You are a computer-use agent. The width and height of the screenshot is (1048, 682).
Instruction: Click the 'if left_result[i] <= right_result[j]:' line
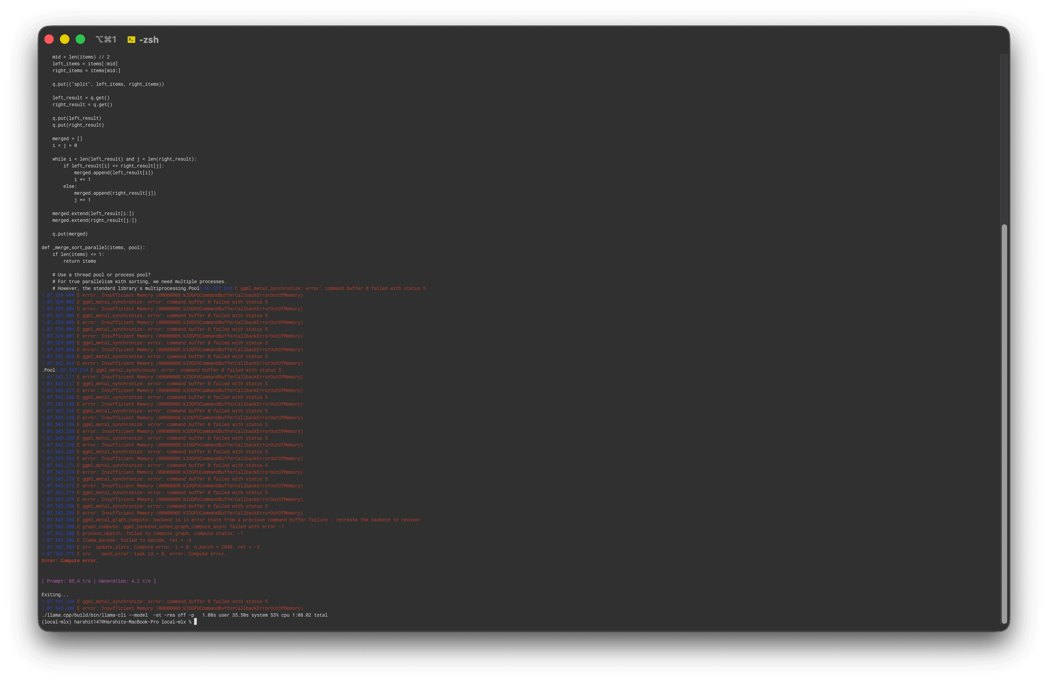(x=114, y=166)
